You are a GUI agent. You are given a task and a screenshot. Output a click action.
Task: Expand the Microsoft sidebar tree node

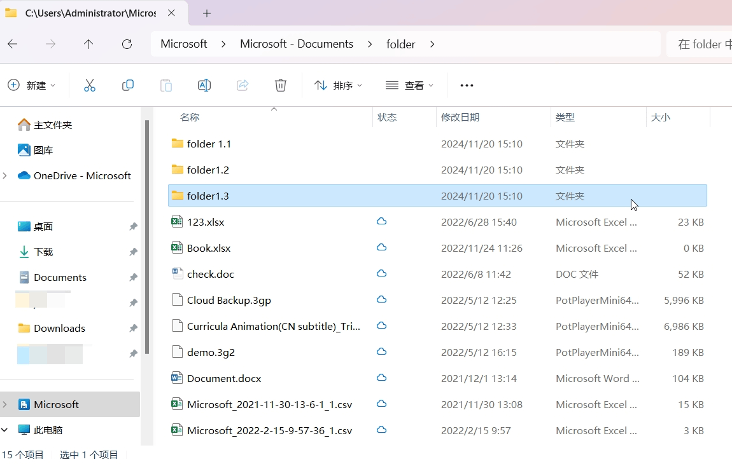click(x=4, y=404)
